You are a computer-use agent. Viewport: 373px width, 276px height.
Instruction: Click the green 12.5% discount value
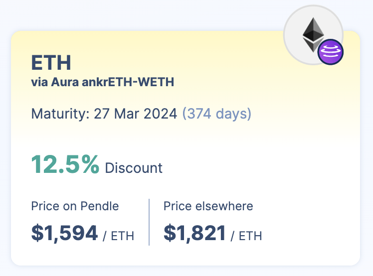(65, 164)
